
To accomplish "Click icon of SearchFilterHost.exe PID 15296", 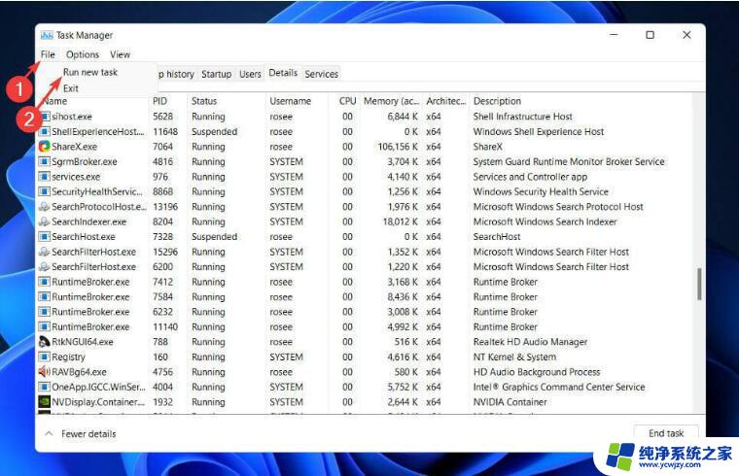I will (x=45, y=252).
